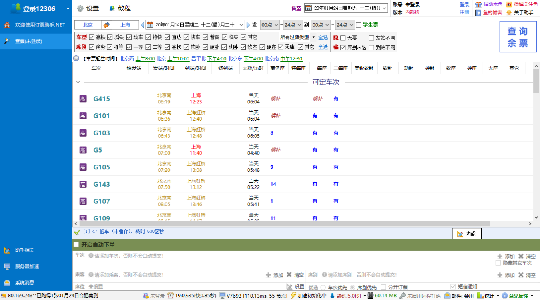Uncheck the 动车 train type
The image size is (540, 300).
tap(129, 37)
